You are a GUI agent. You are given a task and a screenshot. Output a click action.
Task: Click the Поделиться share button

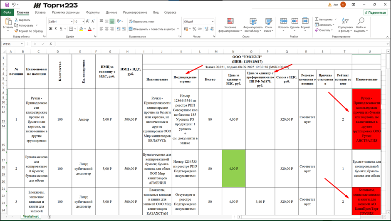tap(375, 12)
